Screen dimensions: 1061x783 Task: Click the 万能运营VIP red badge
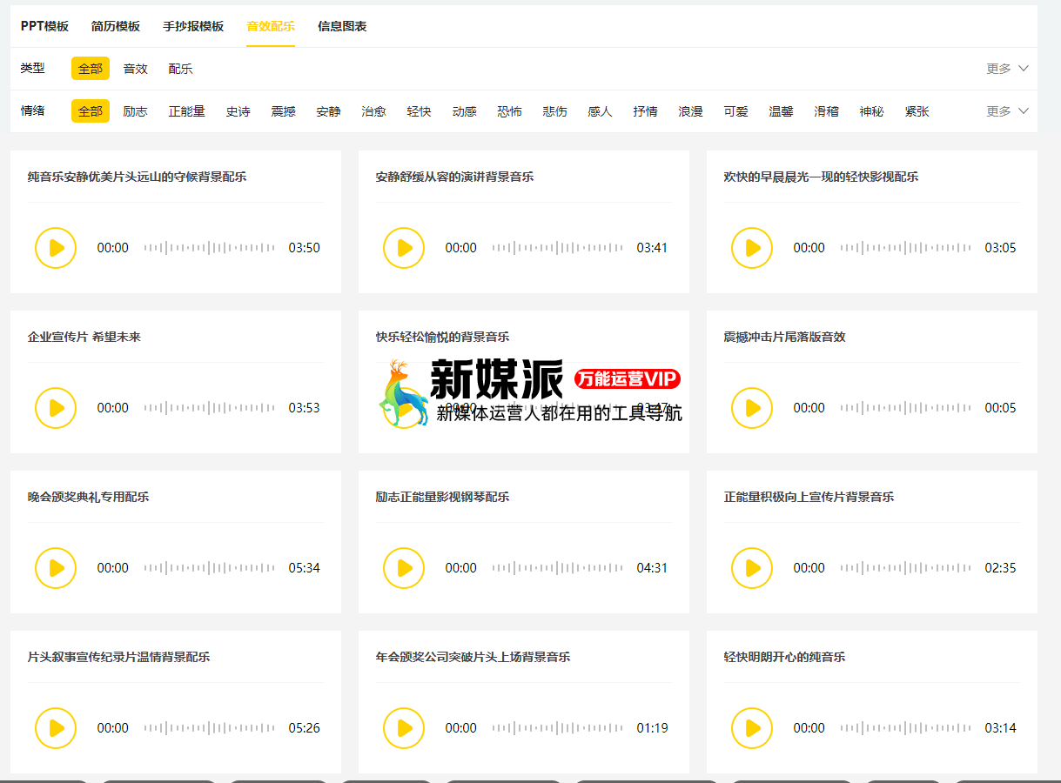point(627,379)
